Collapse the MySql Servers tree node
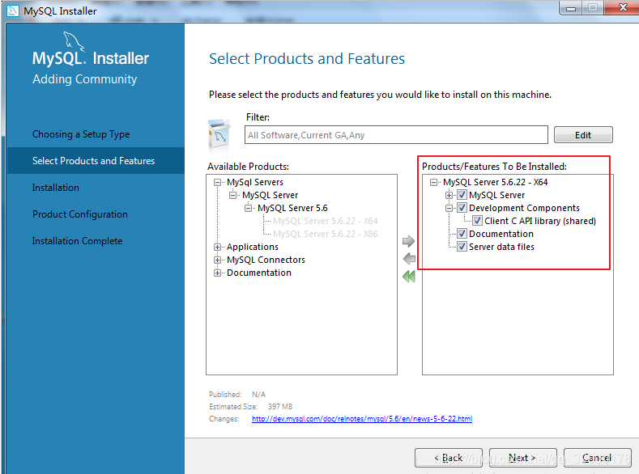The image size is (639, 474). 218,182
